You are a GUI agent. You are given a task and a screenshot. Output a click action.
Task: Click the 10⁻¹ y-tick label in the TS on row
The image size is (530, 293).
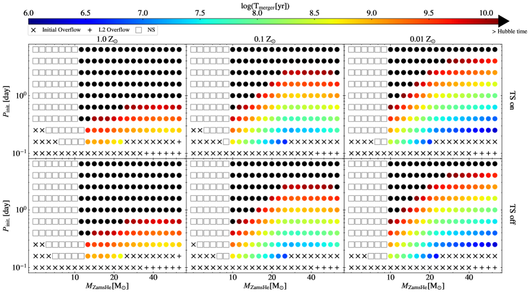(19, 153)
